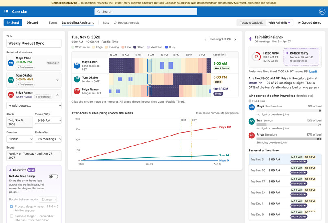Click the Busy legend swatch
328x223 pixels.
(166, 47)
